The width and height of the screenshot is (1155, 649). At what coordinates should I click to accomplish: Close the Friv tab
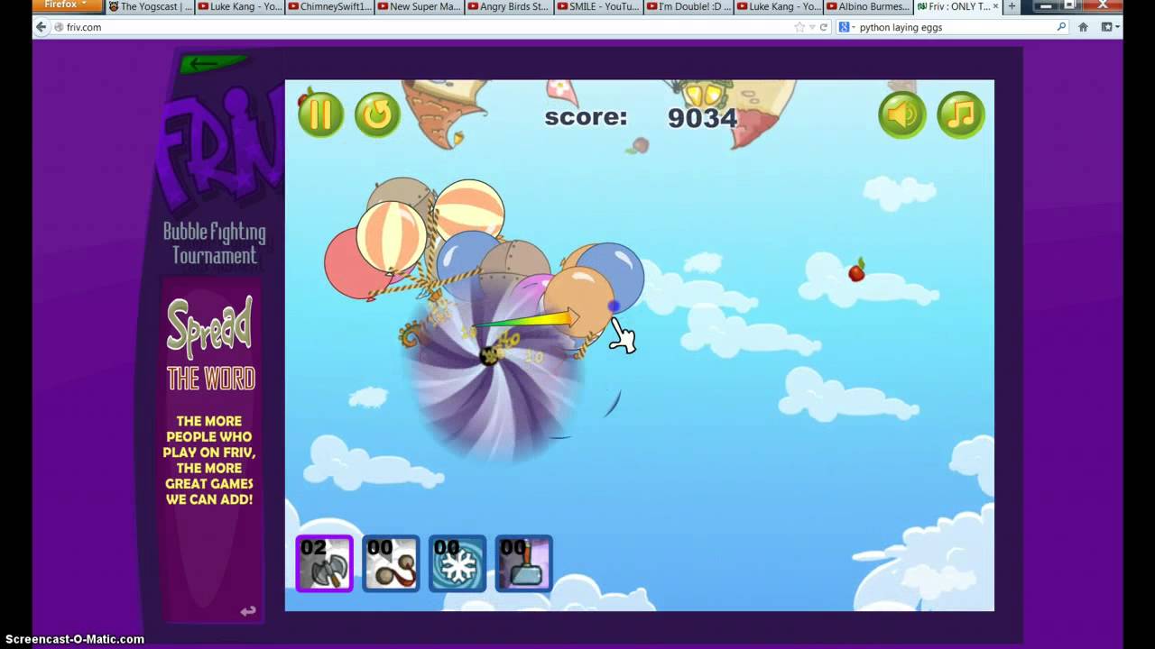[994, 6]
